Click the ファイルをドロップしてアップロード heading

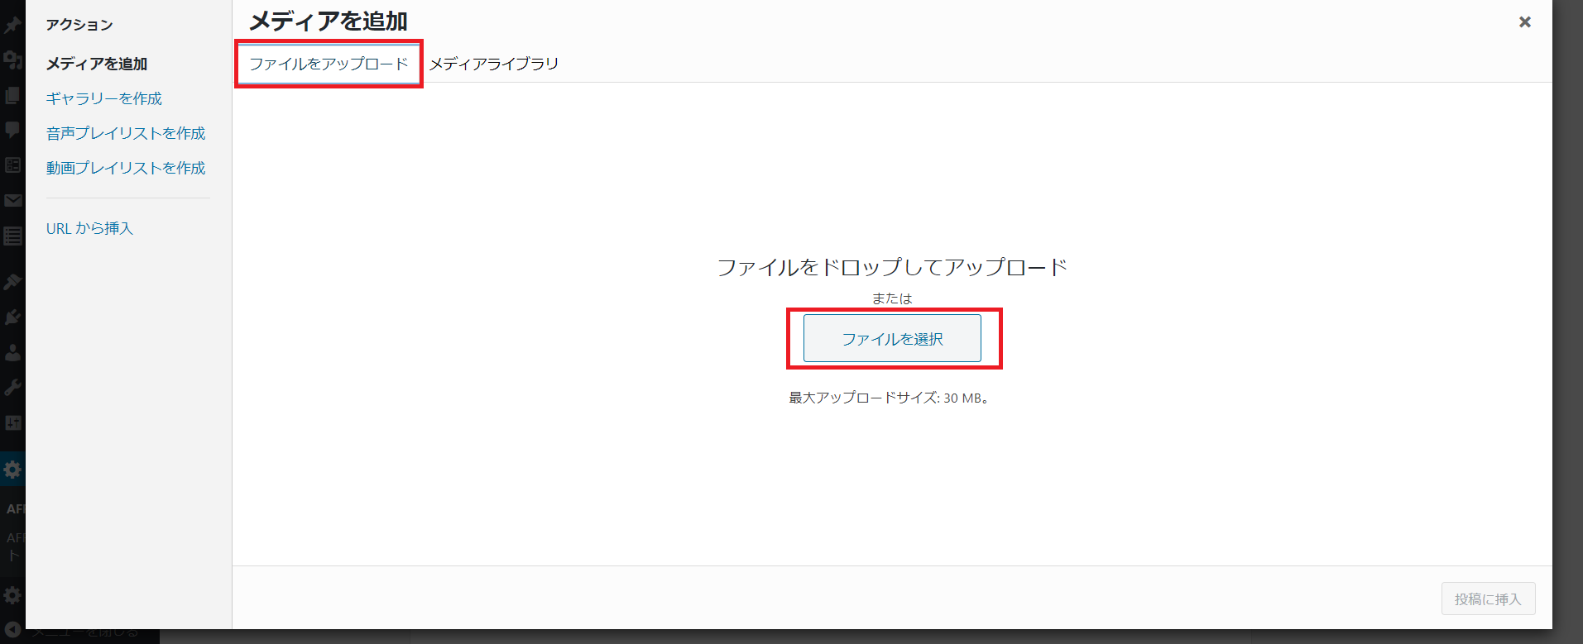click(892, 267)
